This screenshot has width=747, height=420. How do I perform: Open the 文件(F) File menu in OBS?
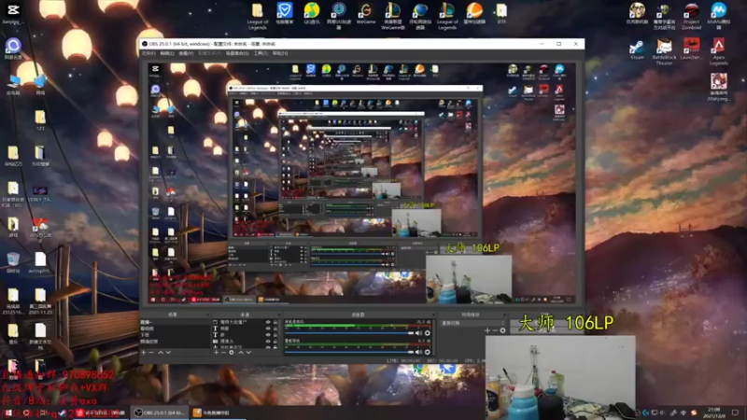148,53
